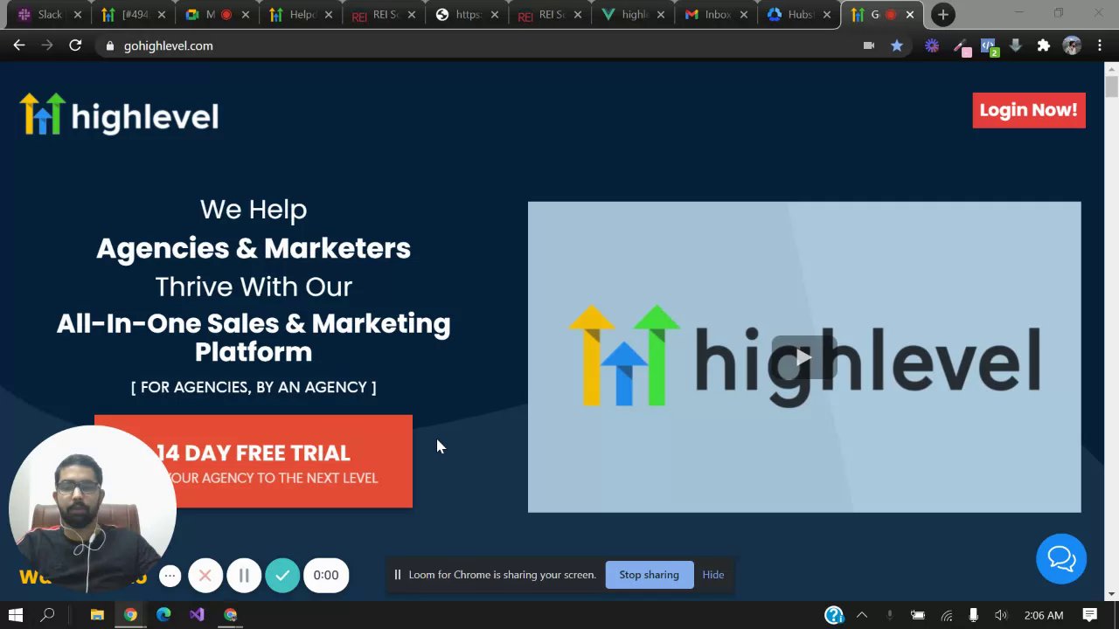Click the bookmark star icon
Viewport: 1119px width, 629px height.
tap(897, 45)
